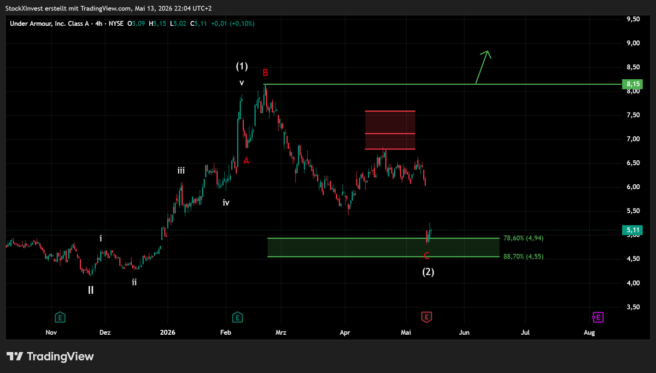Click the red earnings E marker in May

point(427,317)
